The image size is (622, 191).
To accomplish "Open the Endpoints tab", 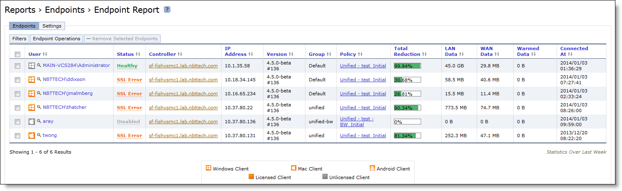I will point(24,26).
